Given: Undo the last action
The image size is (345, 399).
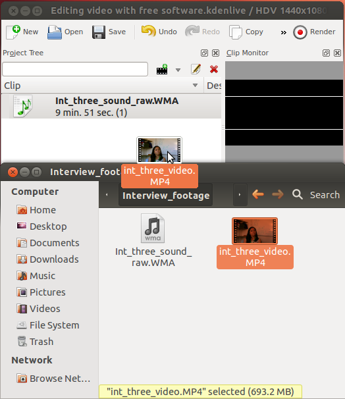Looking at the screenshot, I should [149, 32].
